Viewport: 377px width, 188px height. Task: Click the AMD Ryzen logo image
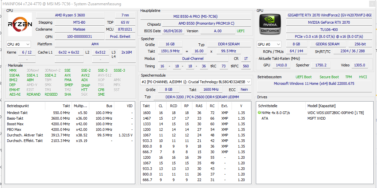click(x=20, y=24)
